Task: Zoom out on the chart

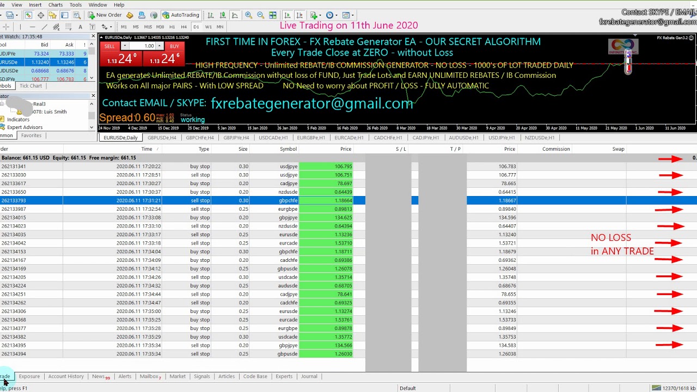Action: click(x=260, y=15)
